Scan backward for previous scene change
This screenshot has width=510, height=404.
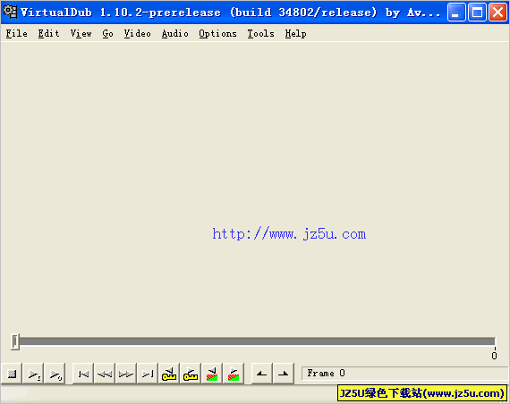(x=212, y=374)
